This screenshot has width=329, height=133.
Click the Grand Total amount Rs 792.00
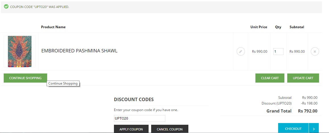307,111
